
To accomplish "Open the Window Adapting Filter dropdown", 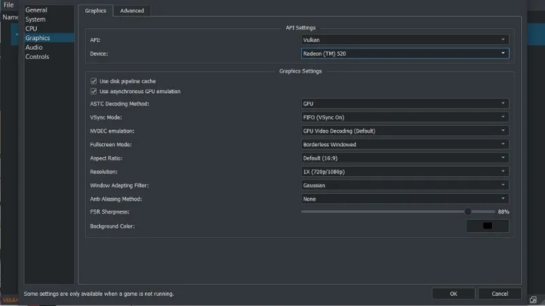I will 405,185.
